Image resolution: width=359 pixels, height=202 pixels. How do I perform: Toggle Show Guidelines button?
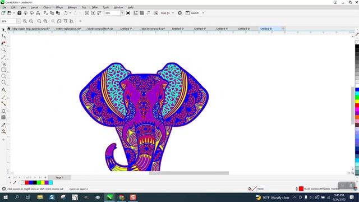coord(148,13)
